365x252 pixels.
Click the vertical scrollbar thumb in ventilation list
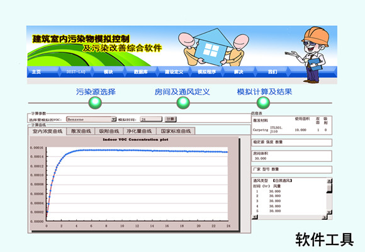click(x=329, y=188)
